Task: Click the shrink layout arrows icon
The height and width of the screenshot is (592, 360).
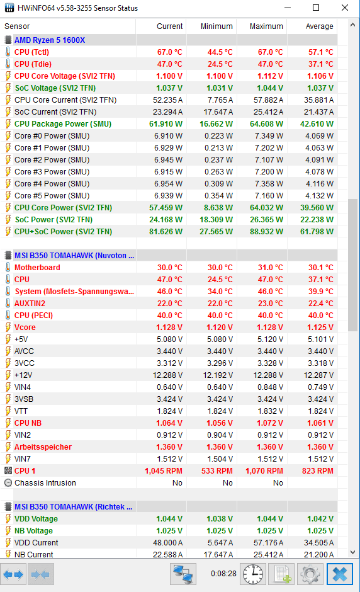Action: tap(40, 574)
